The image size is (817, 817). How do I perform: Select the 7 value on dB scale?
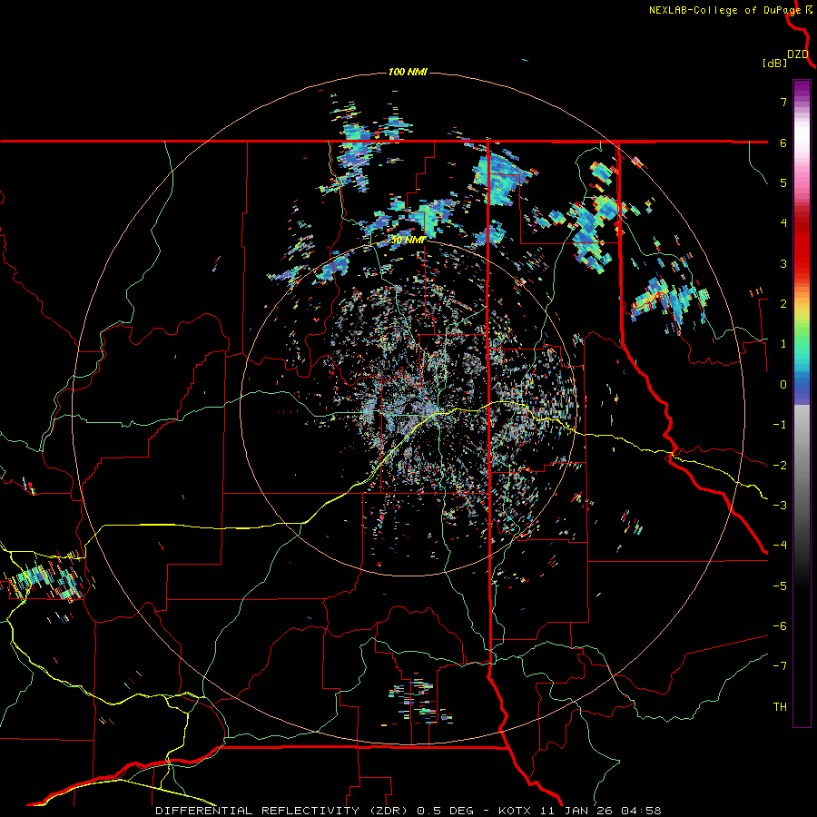783,102
